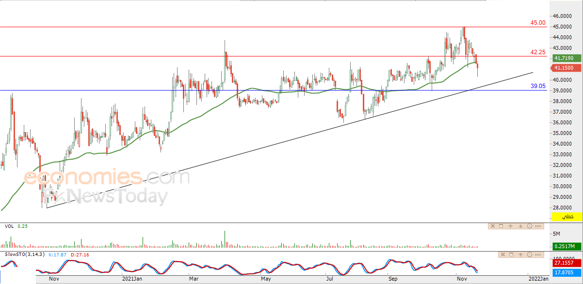Click the 2021Jan date label
This screenshot has width=583, height=284.
click(x=131, y=279)
